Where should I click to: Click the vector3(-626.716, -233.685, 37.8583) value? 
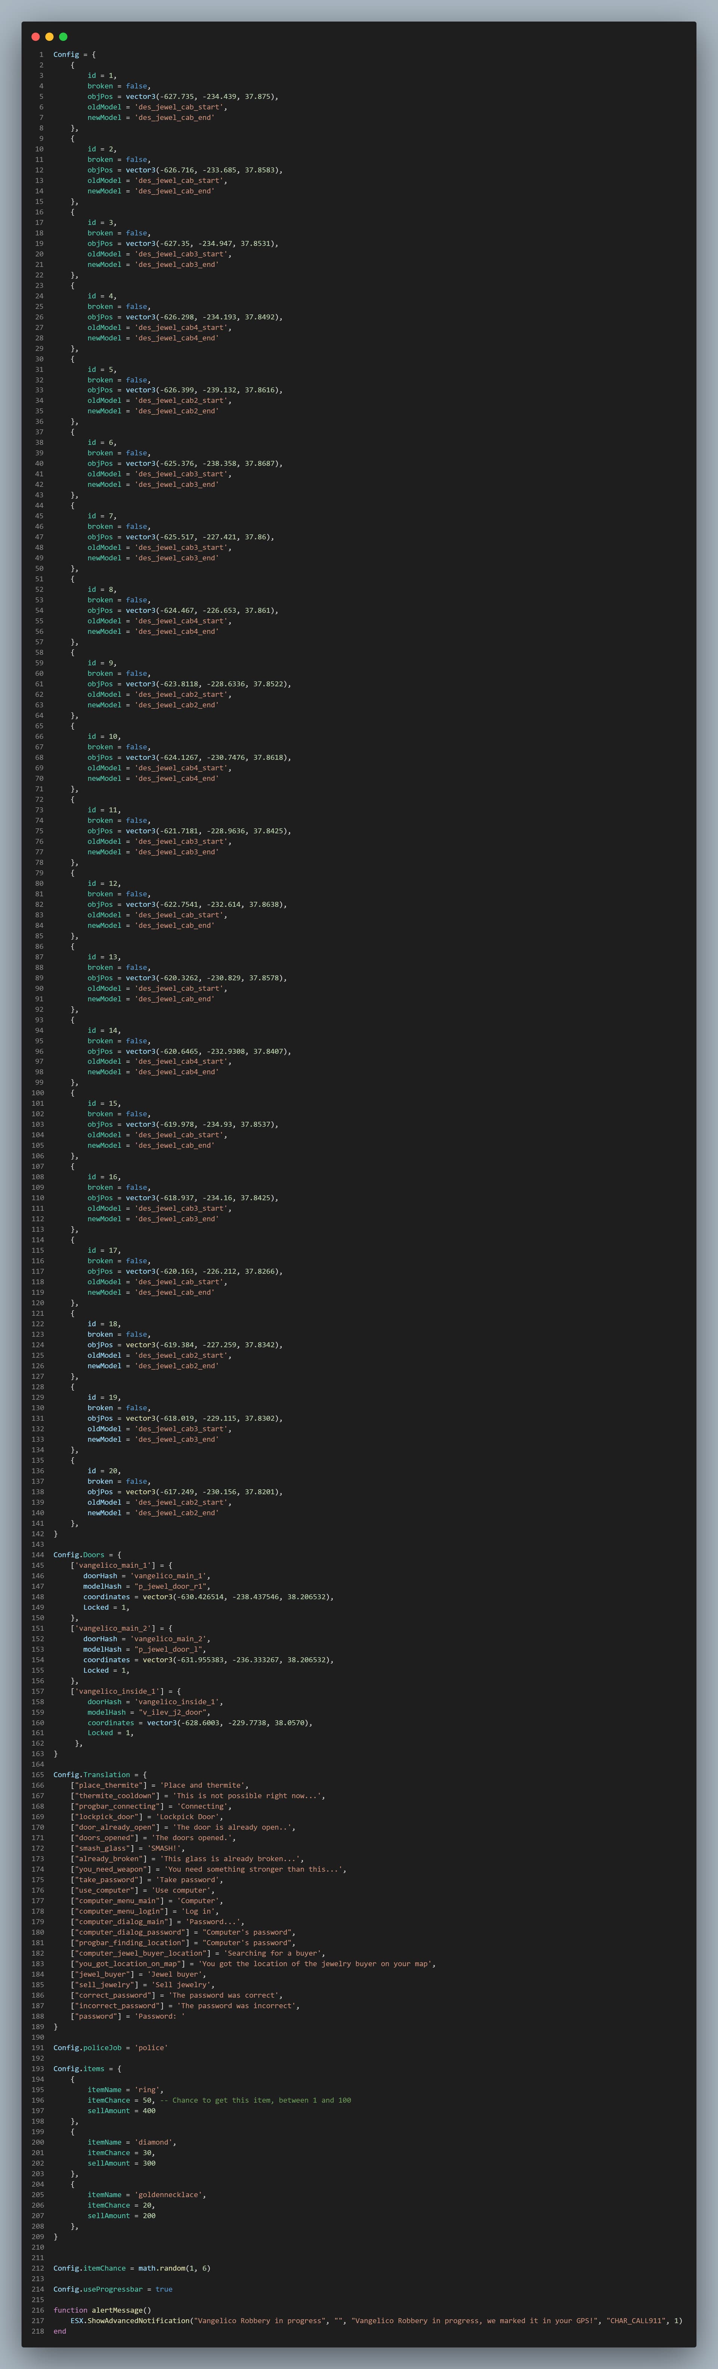click(x=204, y=170)
